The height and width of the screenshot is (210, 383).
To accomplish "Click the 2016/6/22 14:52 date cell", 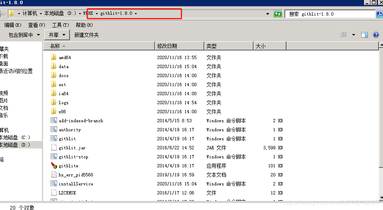I will (175, 148).
